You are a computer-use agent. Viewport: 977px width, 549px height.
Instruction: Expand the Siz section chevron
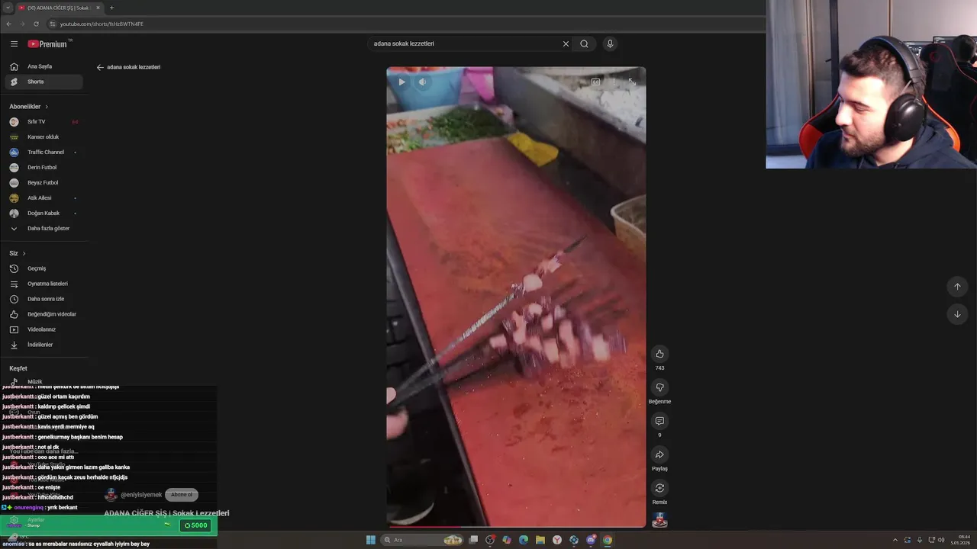coord(24,253)
